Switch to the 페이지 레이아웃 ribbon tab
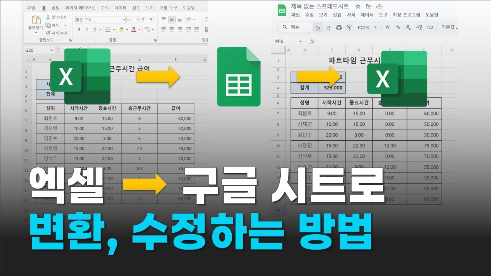Viewport: 491px width, 276px height. coord(80,7)
